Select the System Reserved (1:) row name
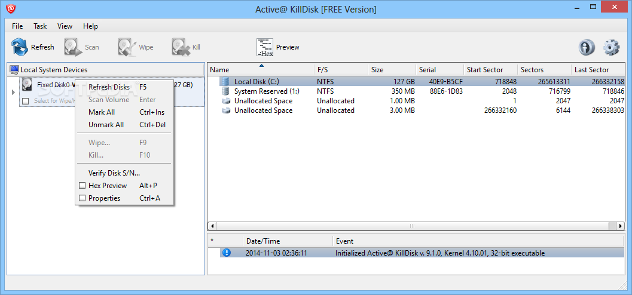Screen dimensions: 632x295 click(267, 91)
